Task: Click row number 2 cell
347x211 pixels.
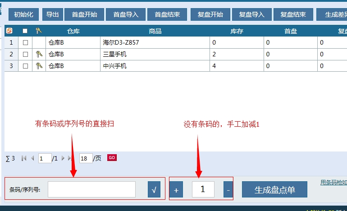Action: [11, 54]
